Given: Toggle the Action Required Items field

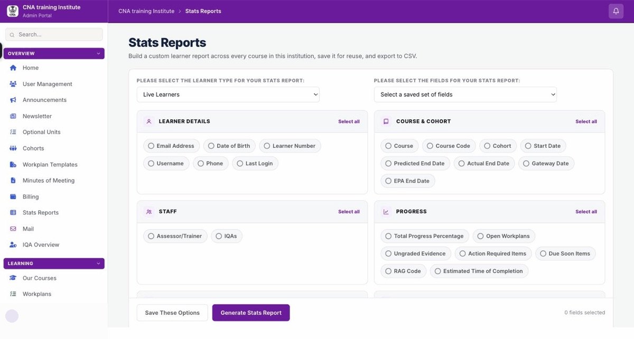Looking at the screenshot, I should click(x=493, y=254).
